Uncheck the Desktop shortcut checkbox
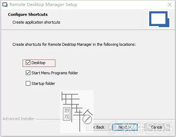Image resolution: width=176 pixels, height=137 pixels. (x=28, y=63)
